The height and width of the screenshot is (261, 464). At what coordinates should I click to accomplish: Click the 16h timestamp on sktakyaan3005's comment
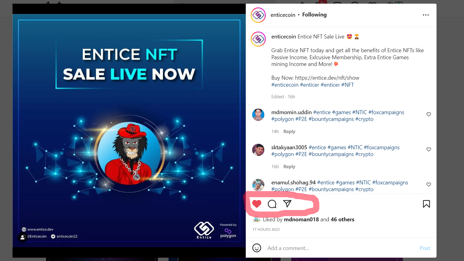coord(275,167)
